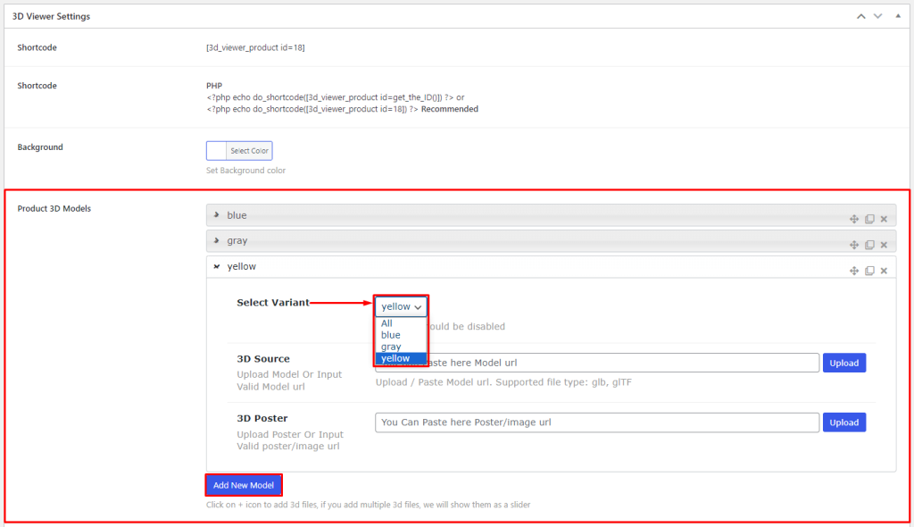Screen dimensions: 914x527
Task: Clone the gray model entry
Action: coord(869,245)
